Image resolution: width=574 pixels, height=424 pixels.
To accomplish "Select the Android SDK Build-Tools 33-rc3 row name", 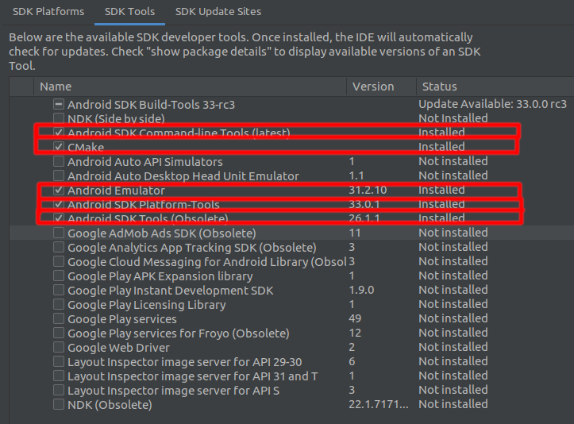I will [151, 105].
